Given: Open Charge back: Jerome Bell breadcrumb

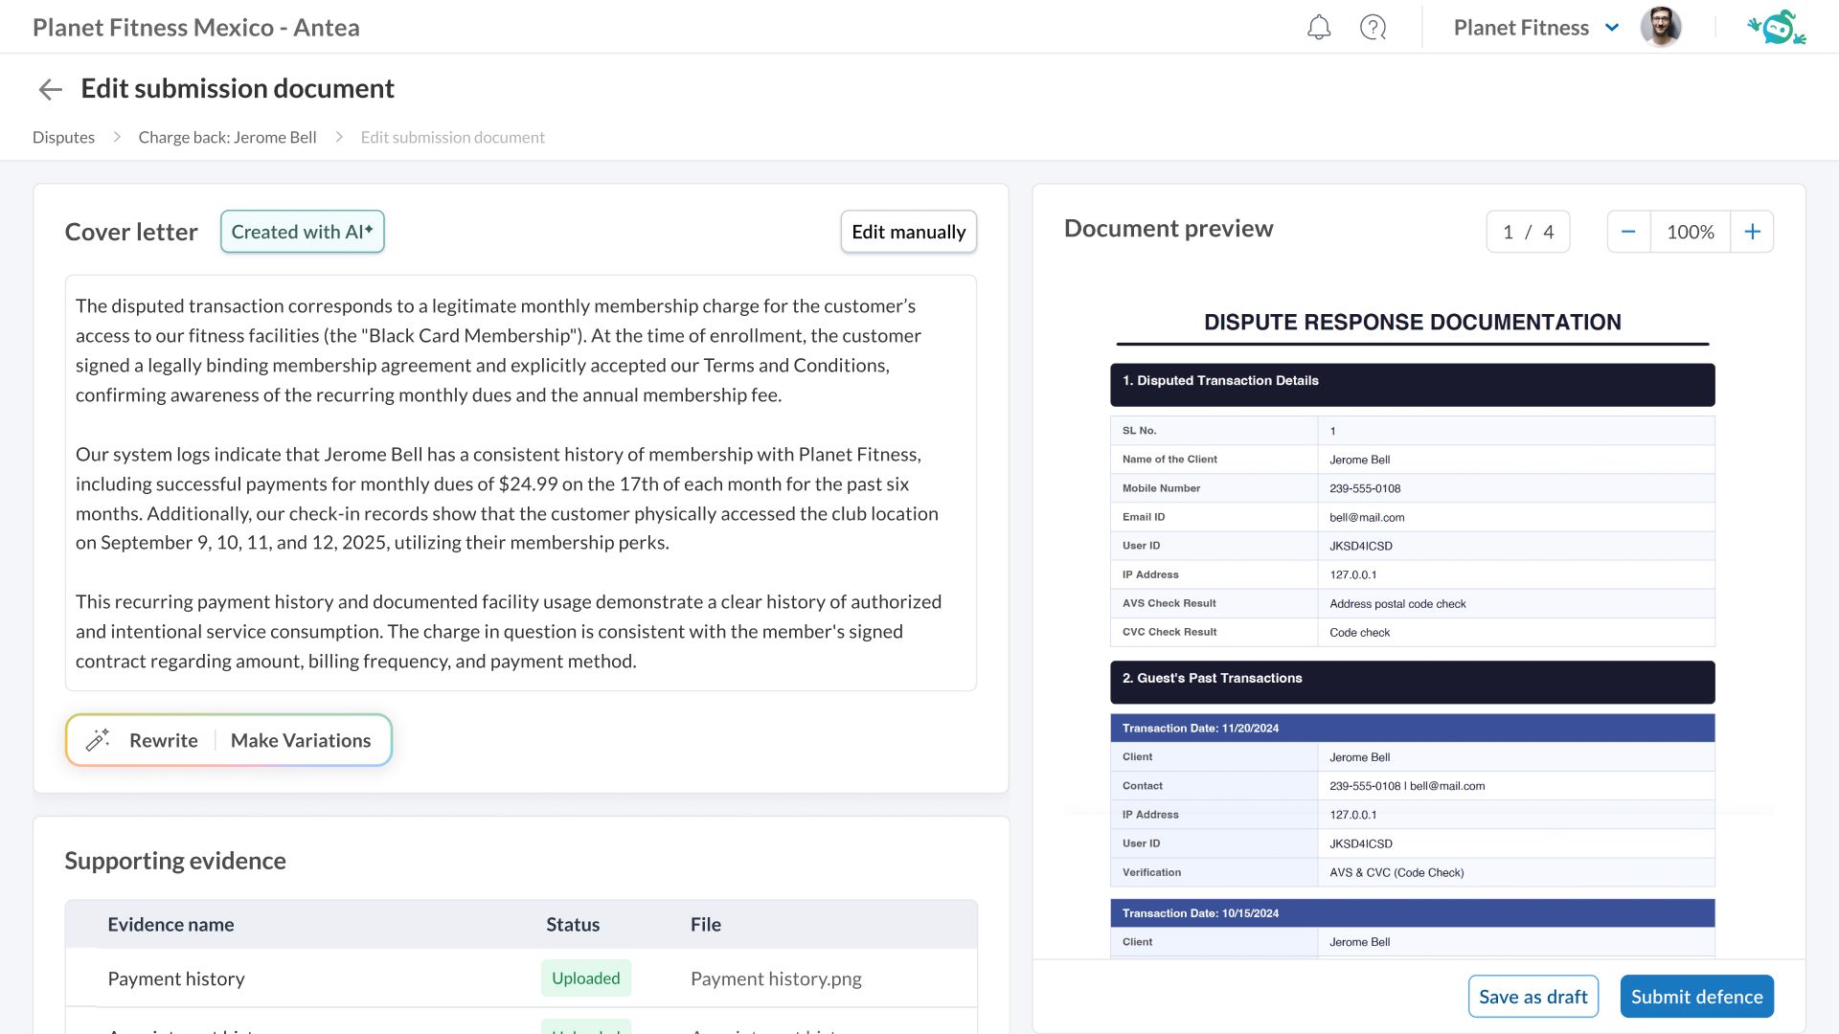Looking at the screenshot, I should click(227, 137).
